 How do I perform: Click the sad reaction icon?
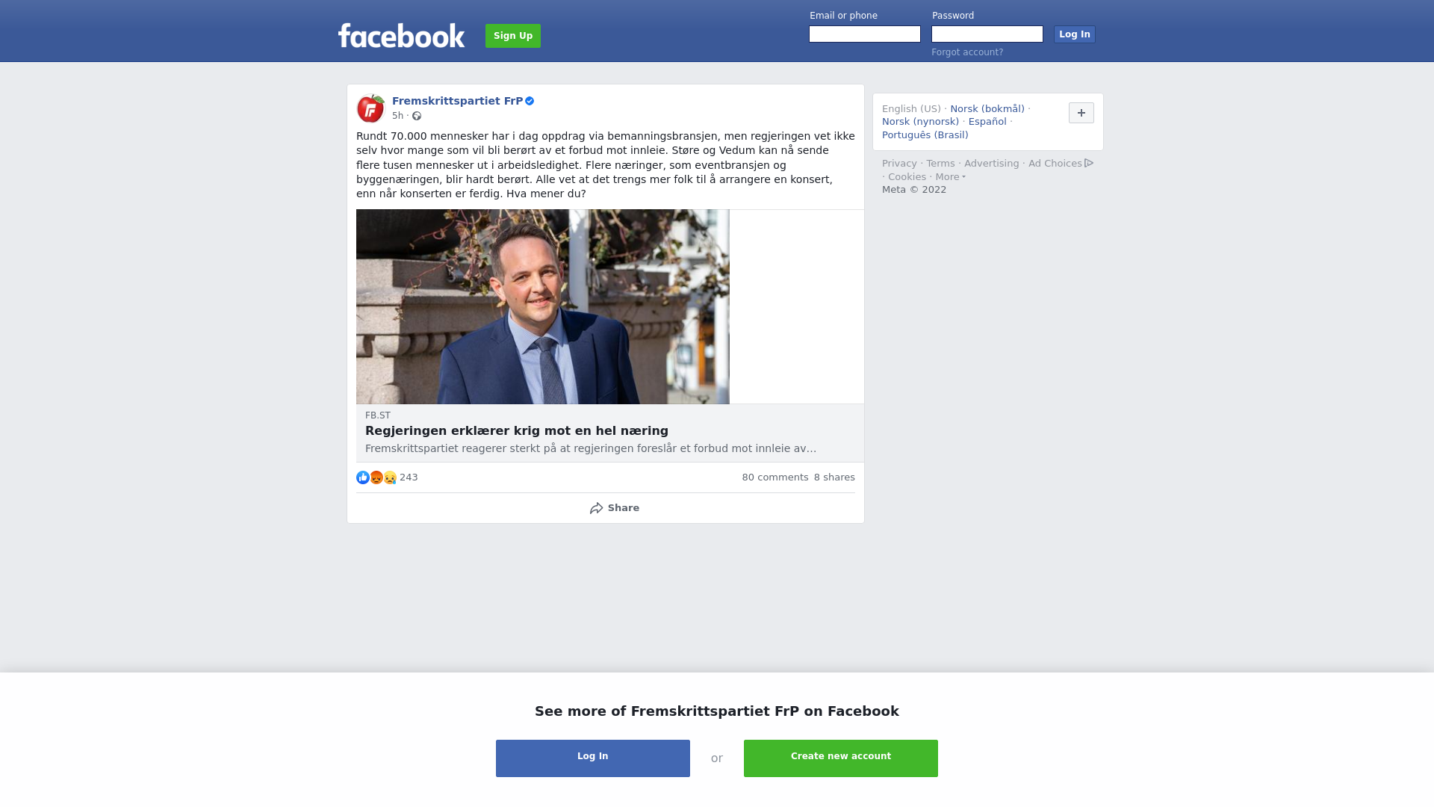390,477
